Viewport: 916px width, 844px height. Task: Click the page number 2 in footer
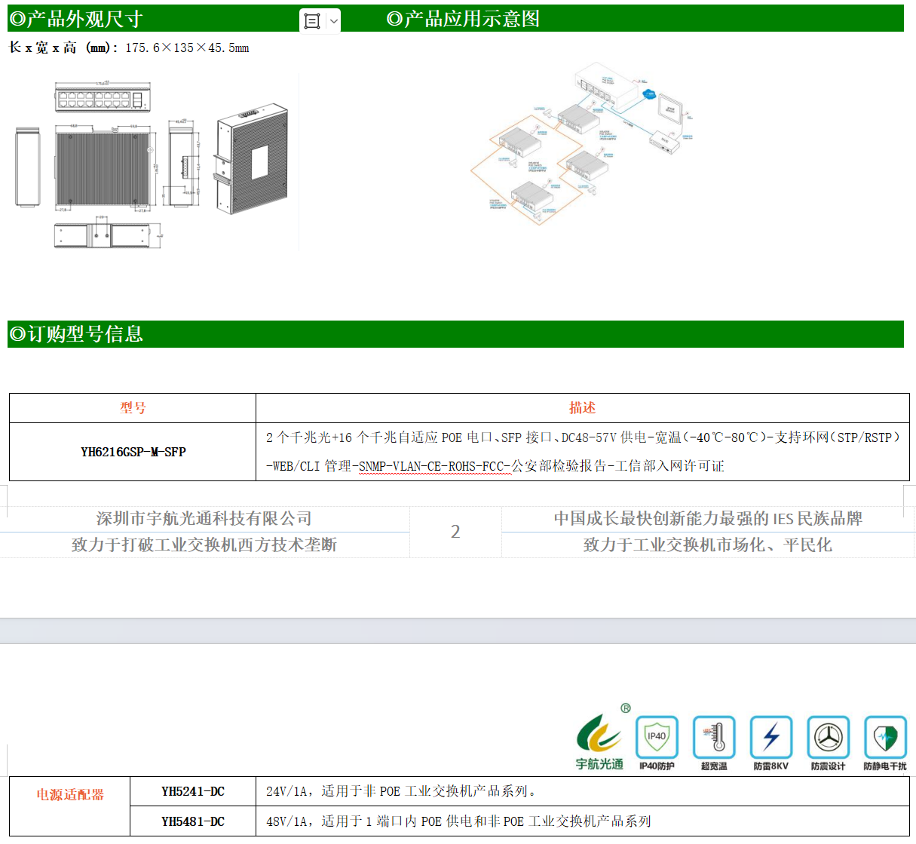[x=455, y=532]
